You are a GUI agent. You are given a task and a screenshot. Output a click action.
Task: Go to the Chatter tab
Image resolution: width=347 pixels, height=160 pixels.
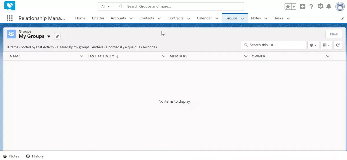pyautogui.click(x=98, y=18)
